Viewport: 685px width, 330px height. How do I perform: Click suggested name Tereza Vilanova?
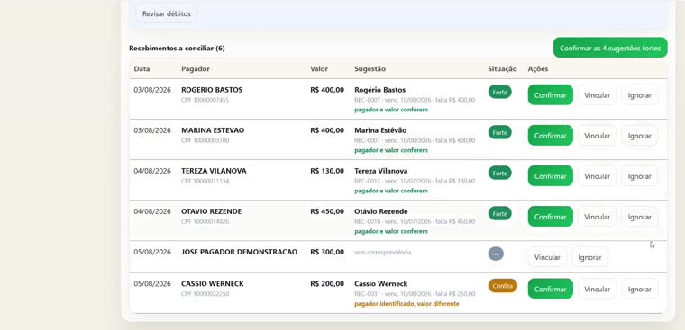click(381, 171)
